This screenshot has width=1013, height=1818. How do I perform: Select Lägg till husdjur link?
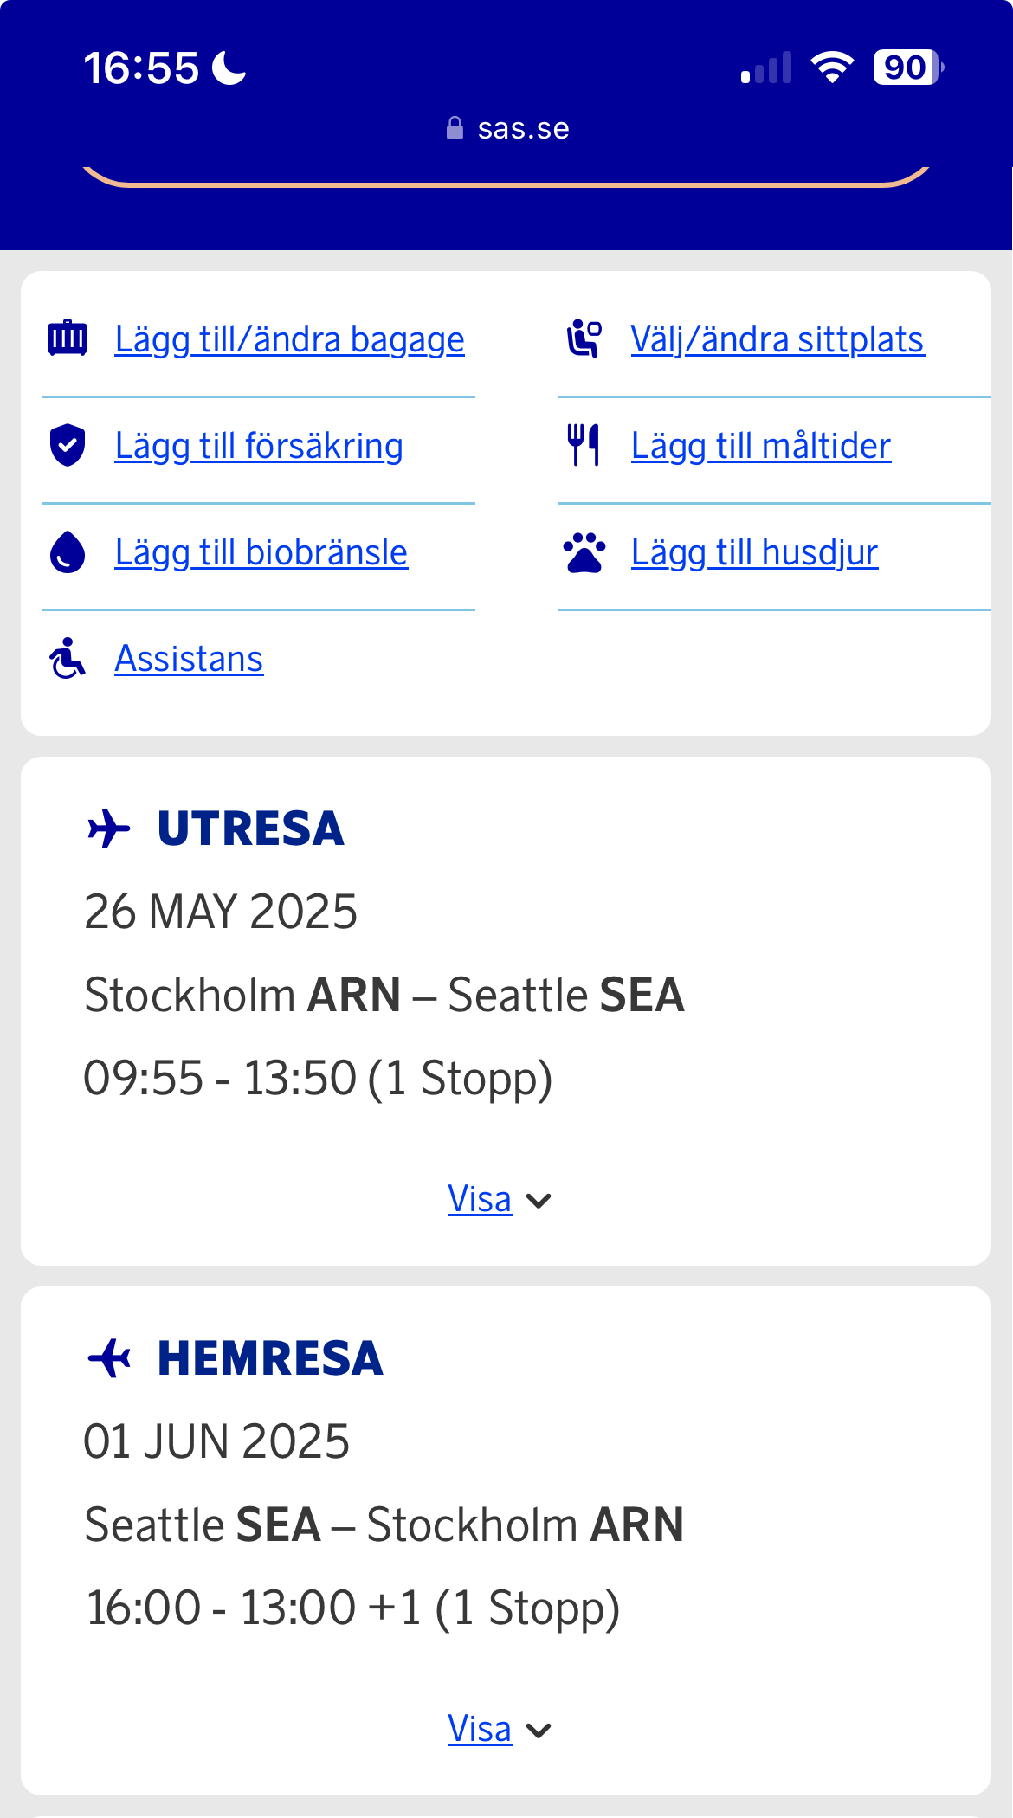[754, 552]
